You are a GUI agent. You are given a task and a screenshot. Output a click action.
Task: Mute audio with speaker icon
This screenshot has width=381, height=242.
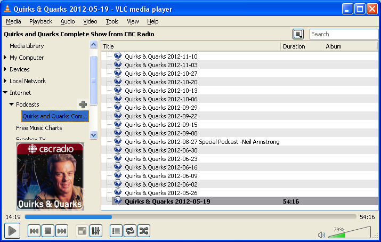coord(321,235)
